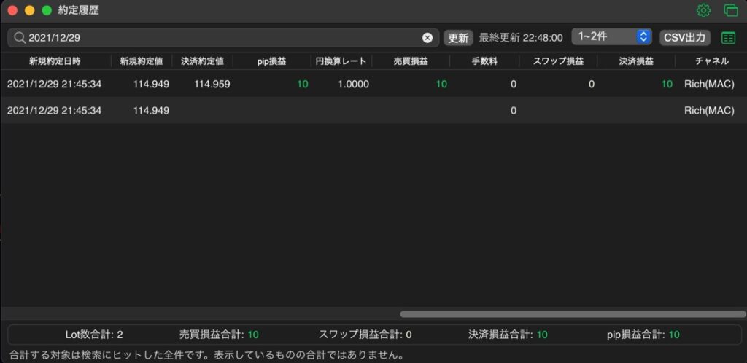This screenshot has width=747, height=363.
Task: Click Rich(MAC) in the second row
Action: click(709, 111)
